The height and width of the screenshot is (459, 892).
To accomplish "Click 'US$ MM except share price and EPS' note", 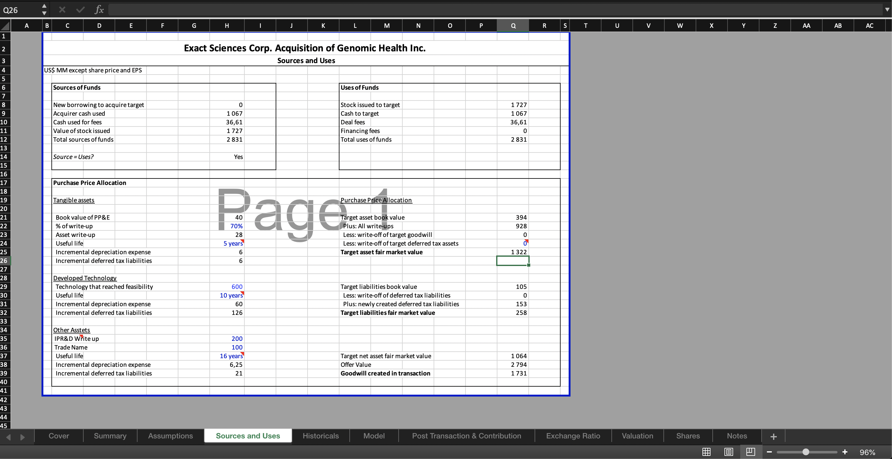I will click(x=93, y=70).
